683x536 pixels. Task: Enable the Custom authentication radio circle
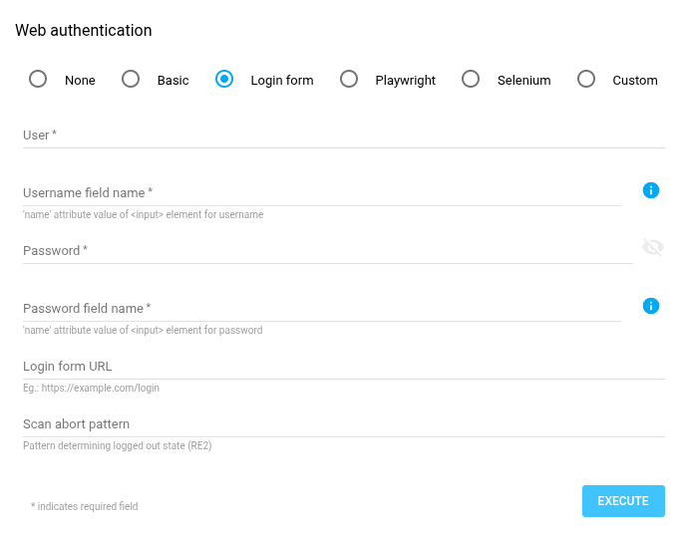pos(586,79)
